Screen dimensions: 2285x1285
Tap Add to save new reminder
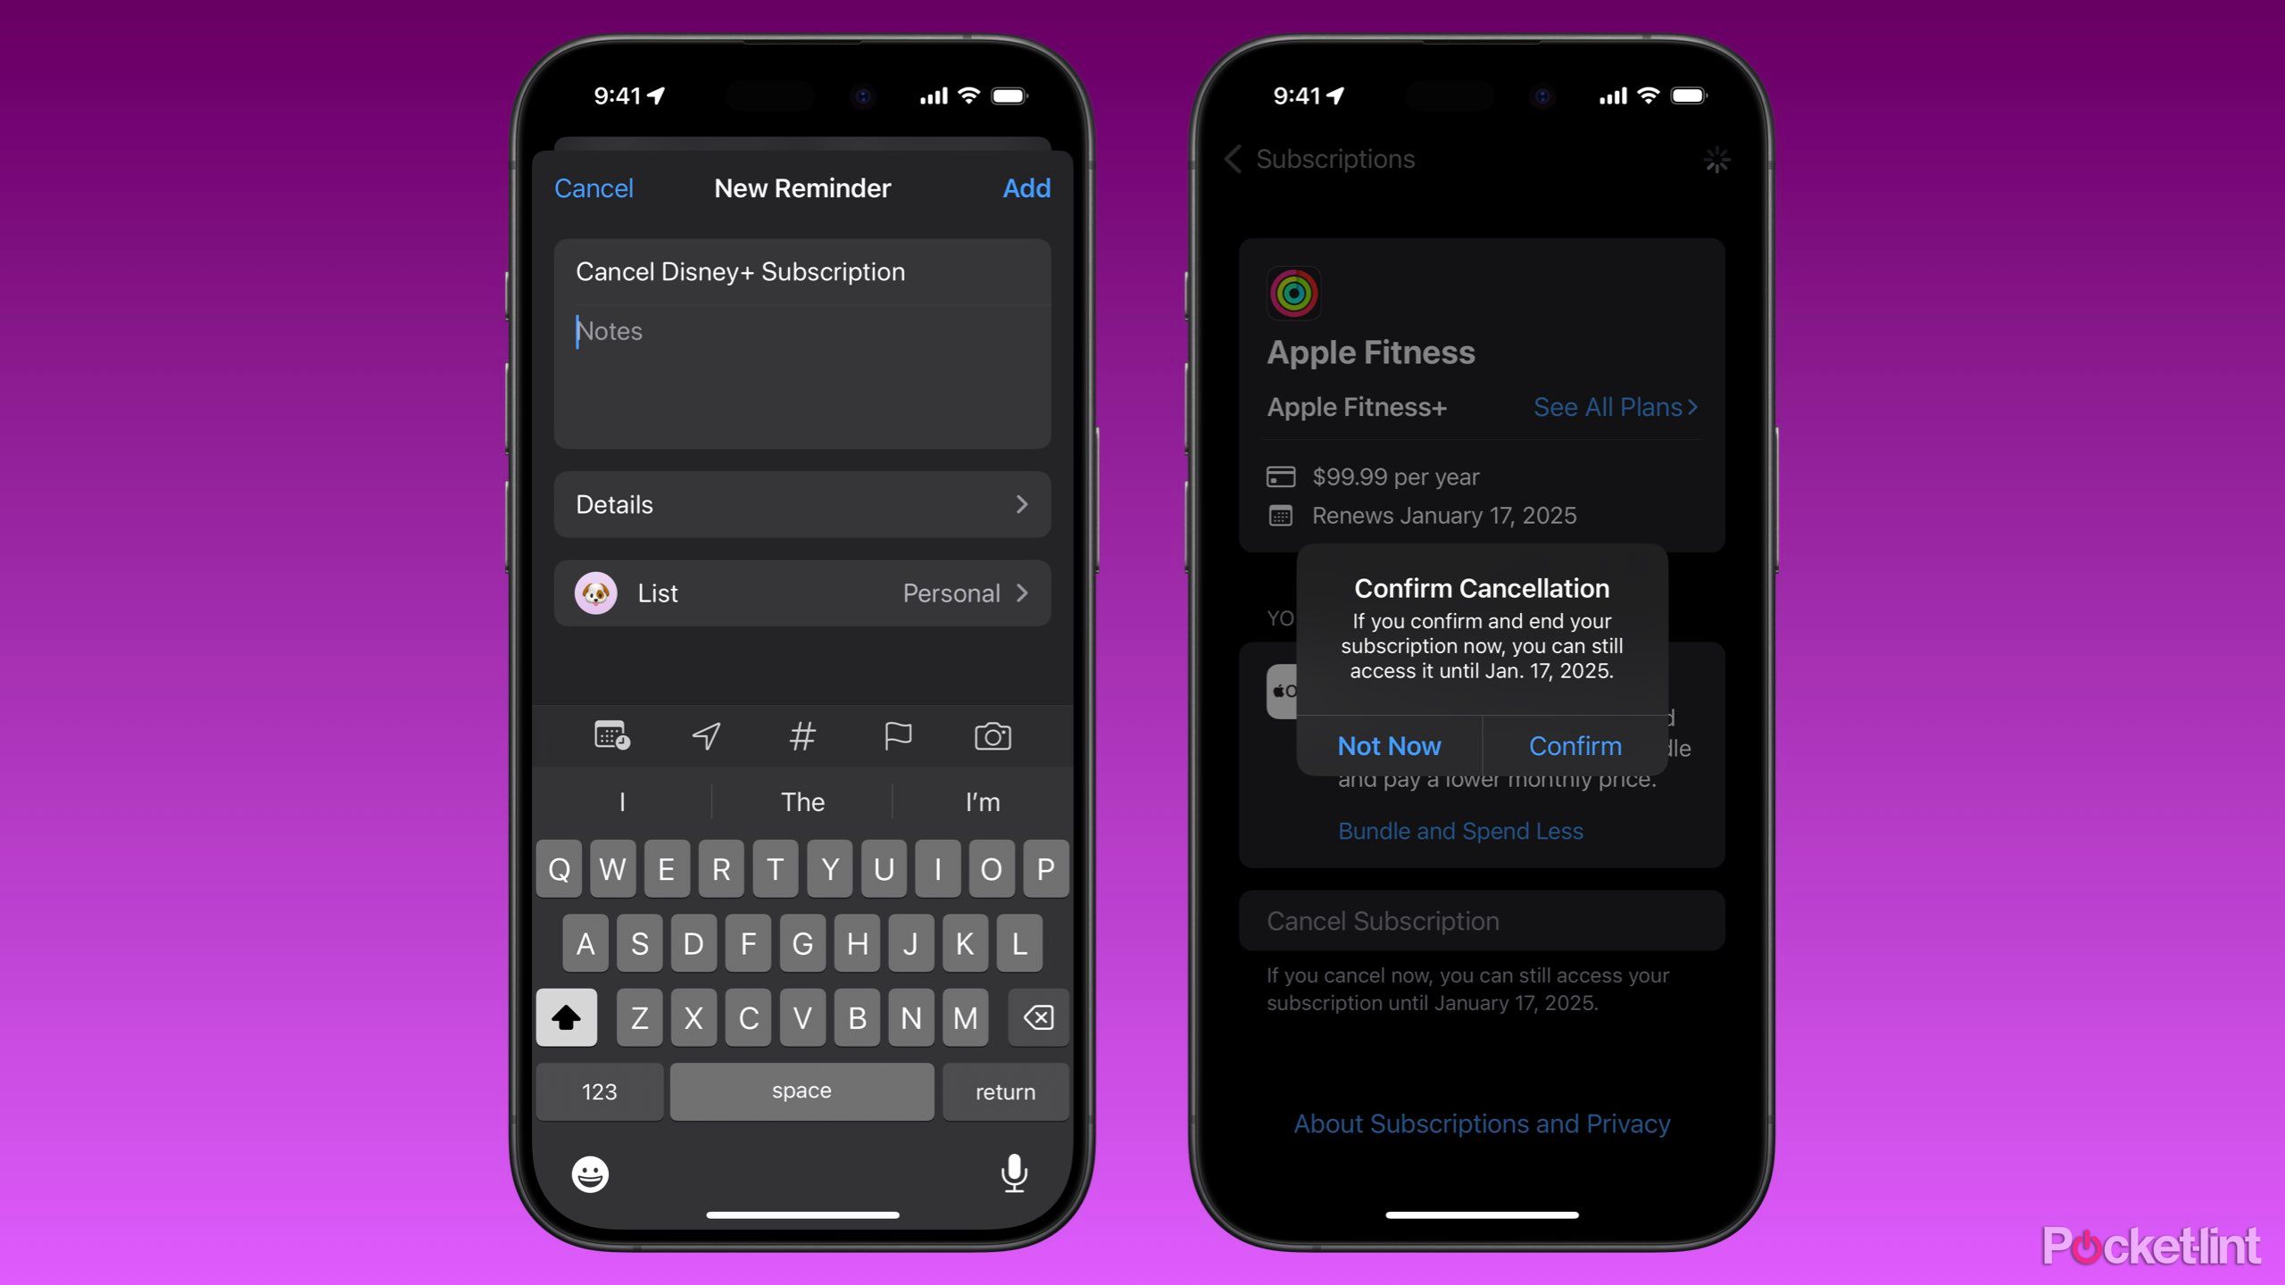coord(1025,188)
